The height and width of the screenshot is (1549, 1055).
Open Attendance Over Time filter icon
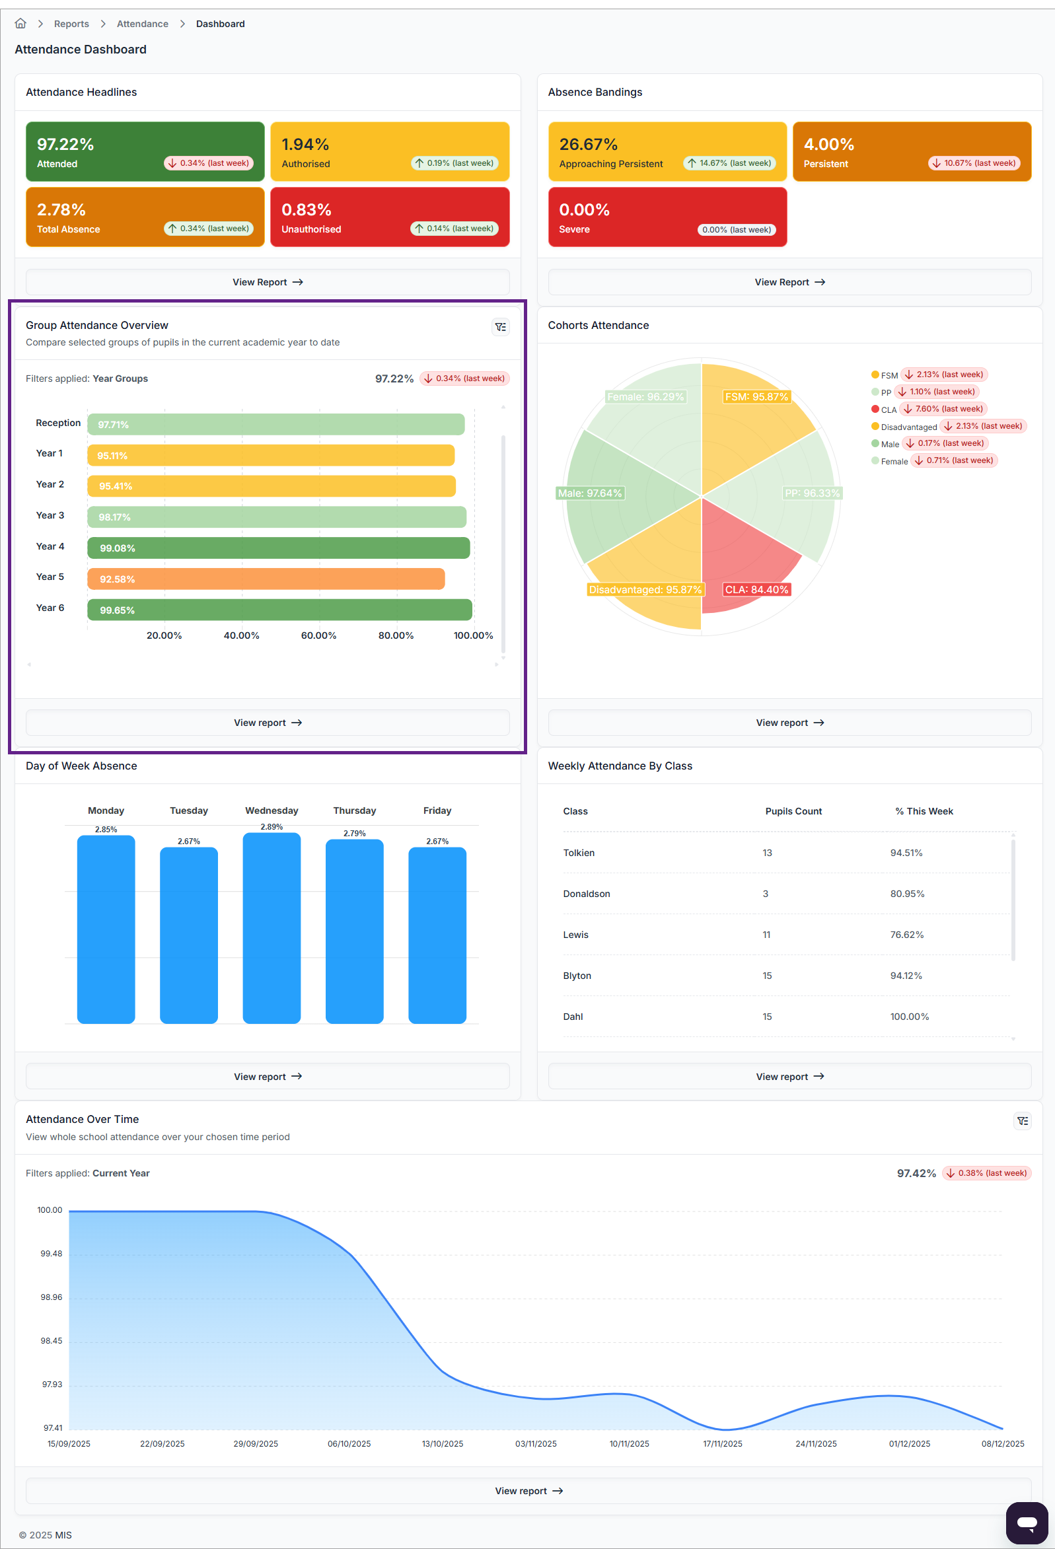(x=1022, y=1121)
